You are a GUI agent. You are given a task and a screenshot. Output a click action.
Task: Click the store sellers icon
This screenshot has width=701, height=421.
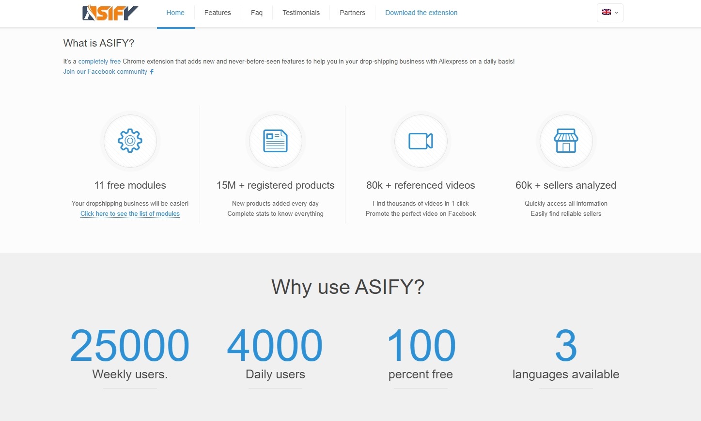pos(566,141)
